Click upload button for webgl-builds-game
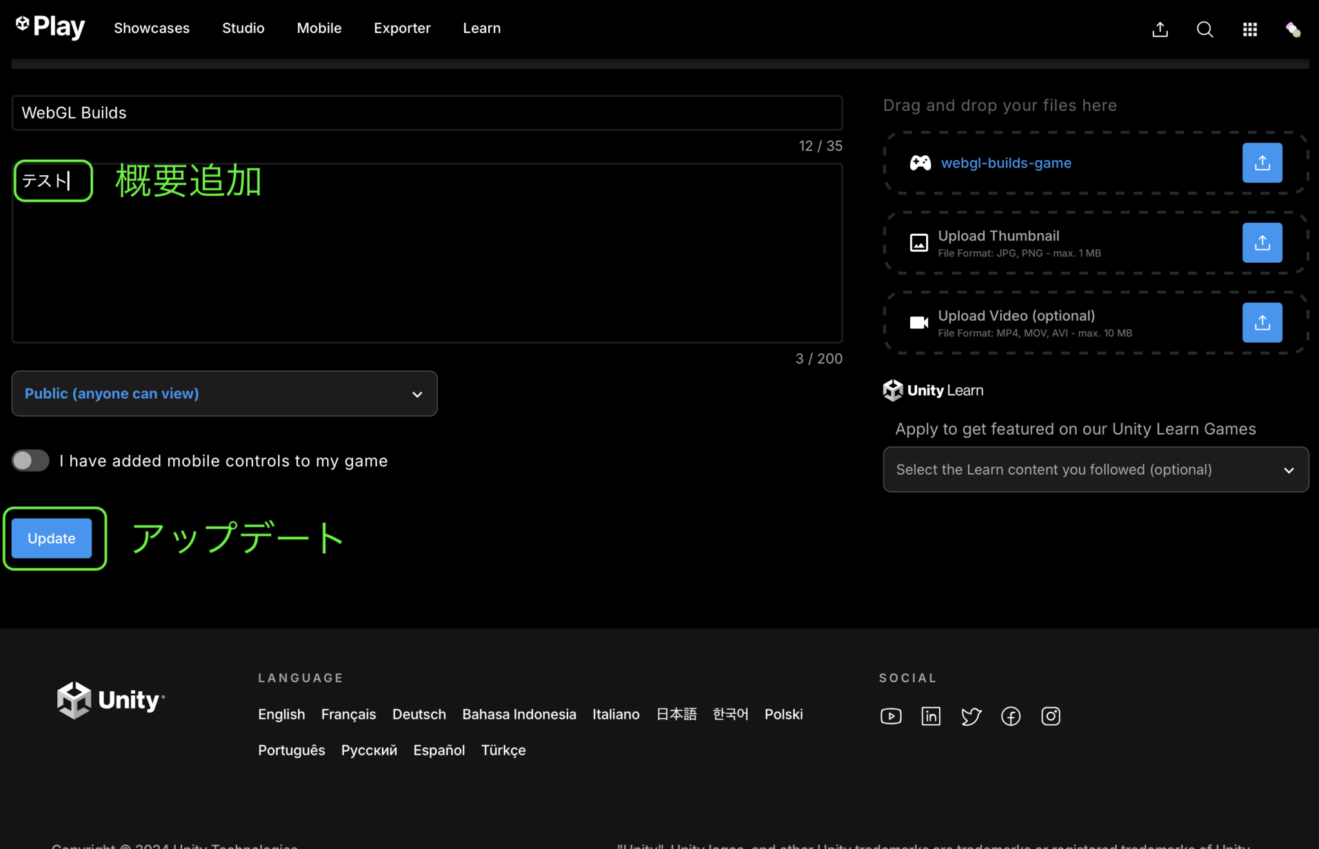This screenshot has height=849, width=1319. (x=1262, y=163)
